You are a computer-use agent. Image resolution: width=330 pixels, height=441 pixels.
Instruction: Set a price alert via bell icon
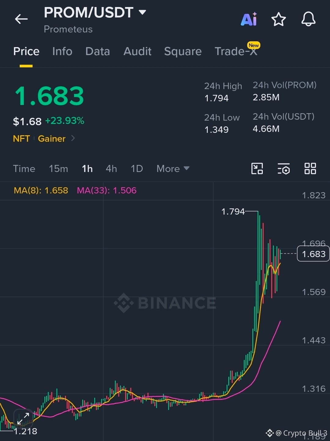pyautogui.click(x=308, y=19)
